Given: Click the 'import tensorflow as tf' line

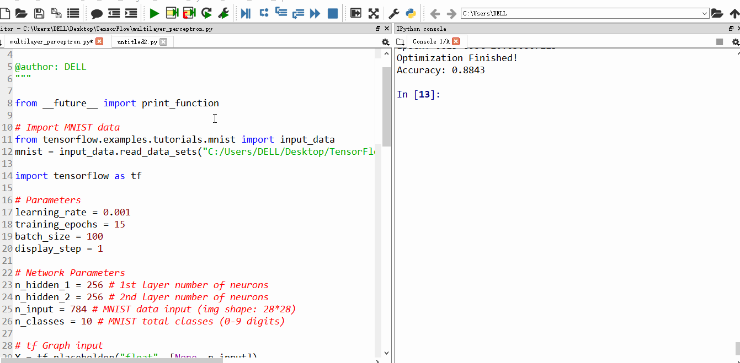Looking at the screenshot, I should [x=78, y=176].
